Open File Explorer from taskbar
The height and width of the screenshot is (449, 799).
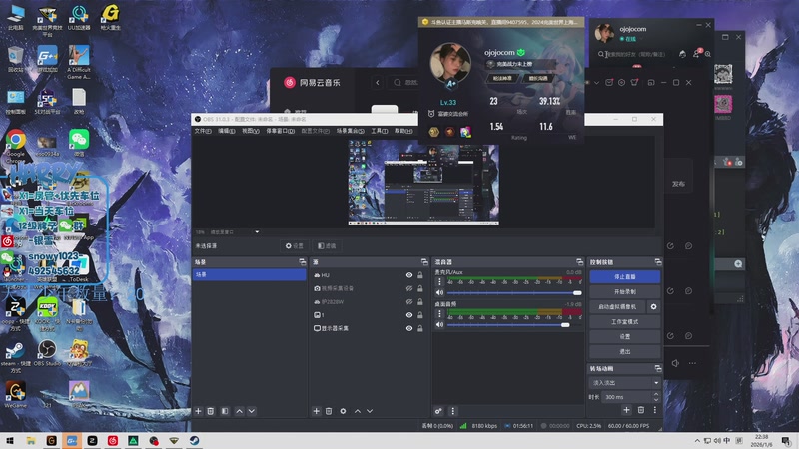(31, 441)
